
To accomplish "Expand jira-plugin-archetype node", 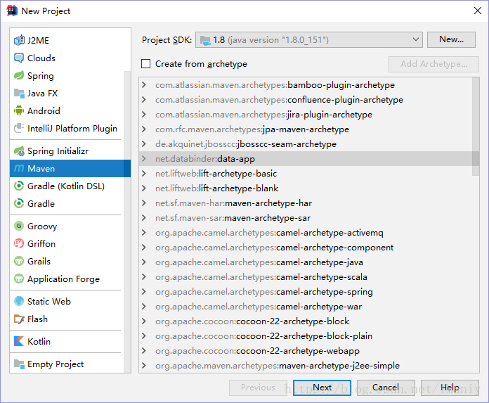I will (x=144, y=115).
